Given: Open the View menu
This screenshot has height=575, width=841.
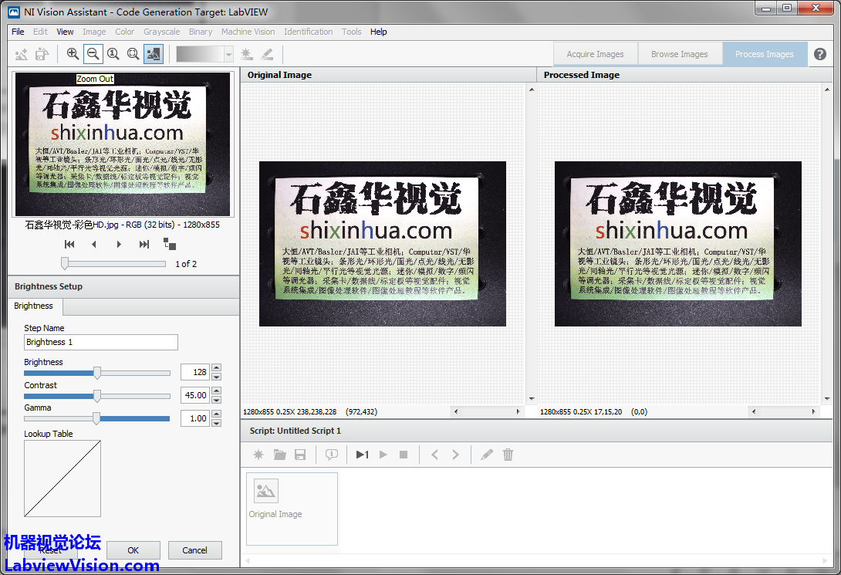Looking at the screenshot, I should [x=65, y=32].
